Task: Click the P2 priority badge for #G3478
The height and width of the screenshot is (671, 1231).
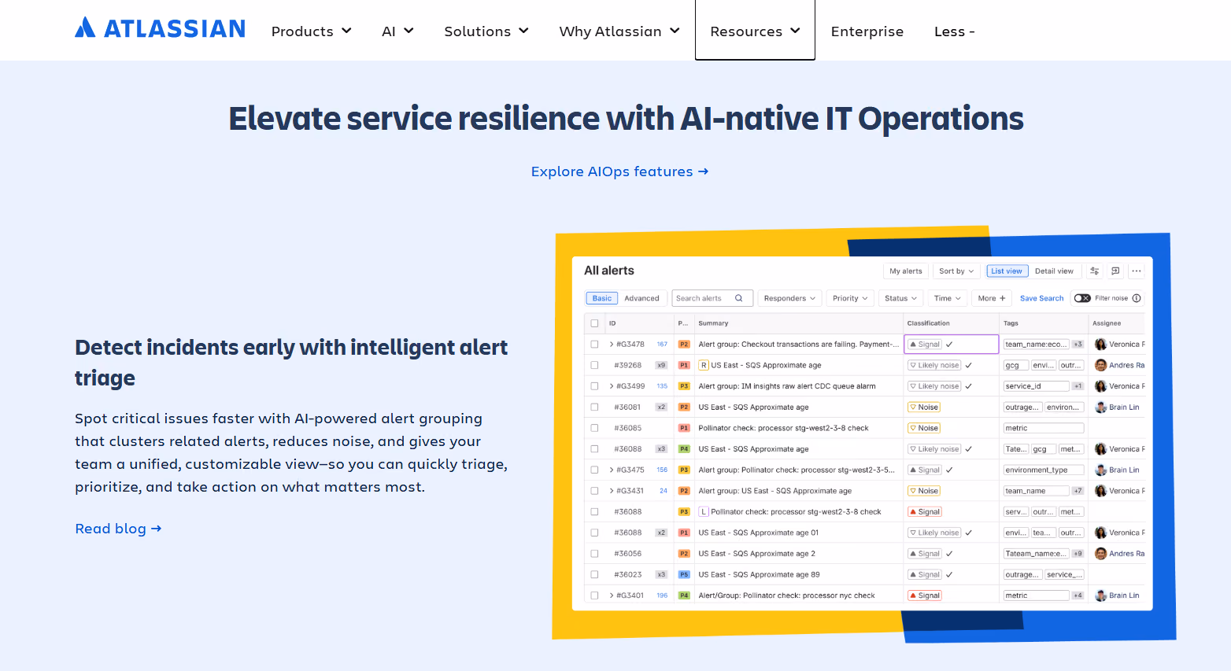Action: tap(684, 345)
